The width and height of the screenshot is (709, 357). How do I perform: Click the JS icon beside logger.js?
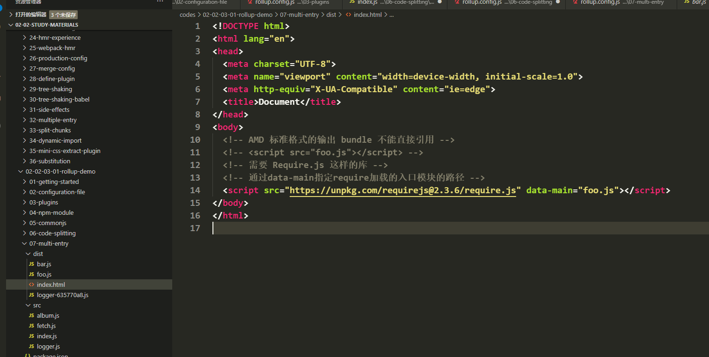(31, 347)
